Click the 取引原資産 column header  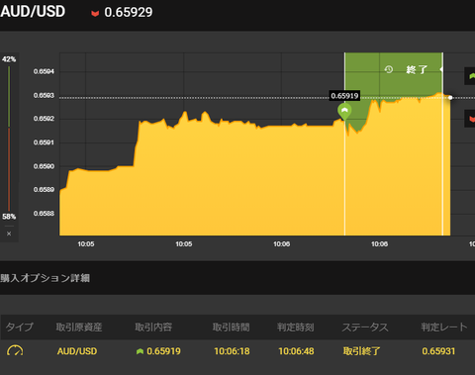(79, 328)
